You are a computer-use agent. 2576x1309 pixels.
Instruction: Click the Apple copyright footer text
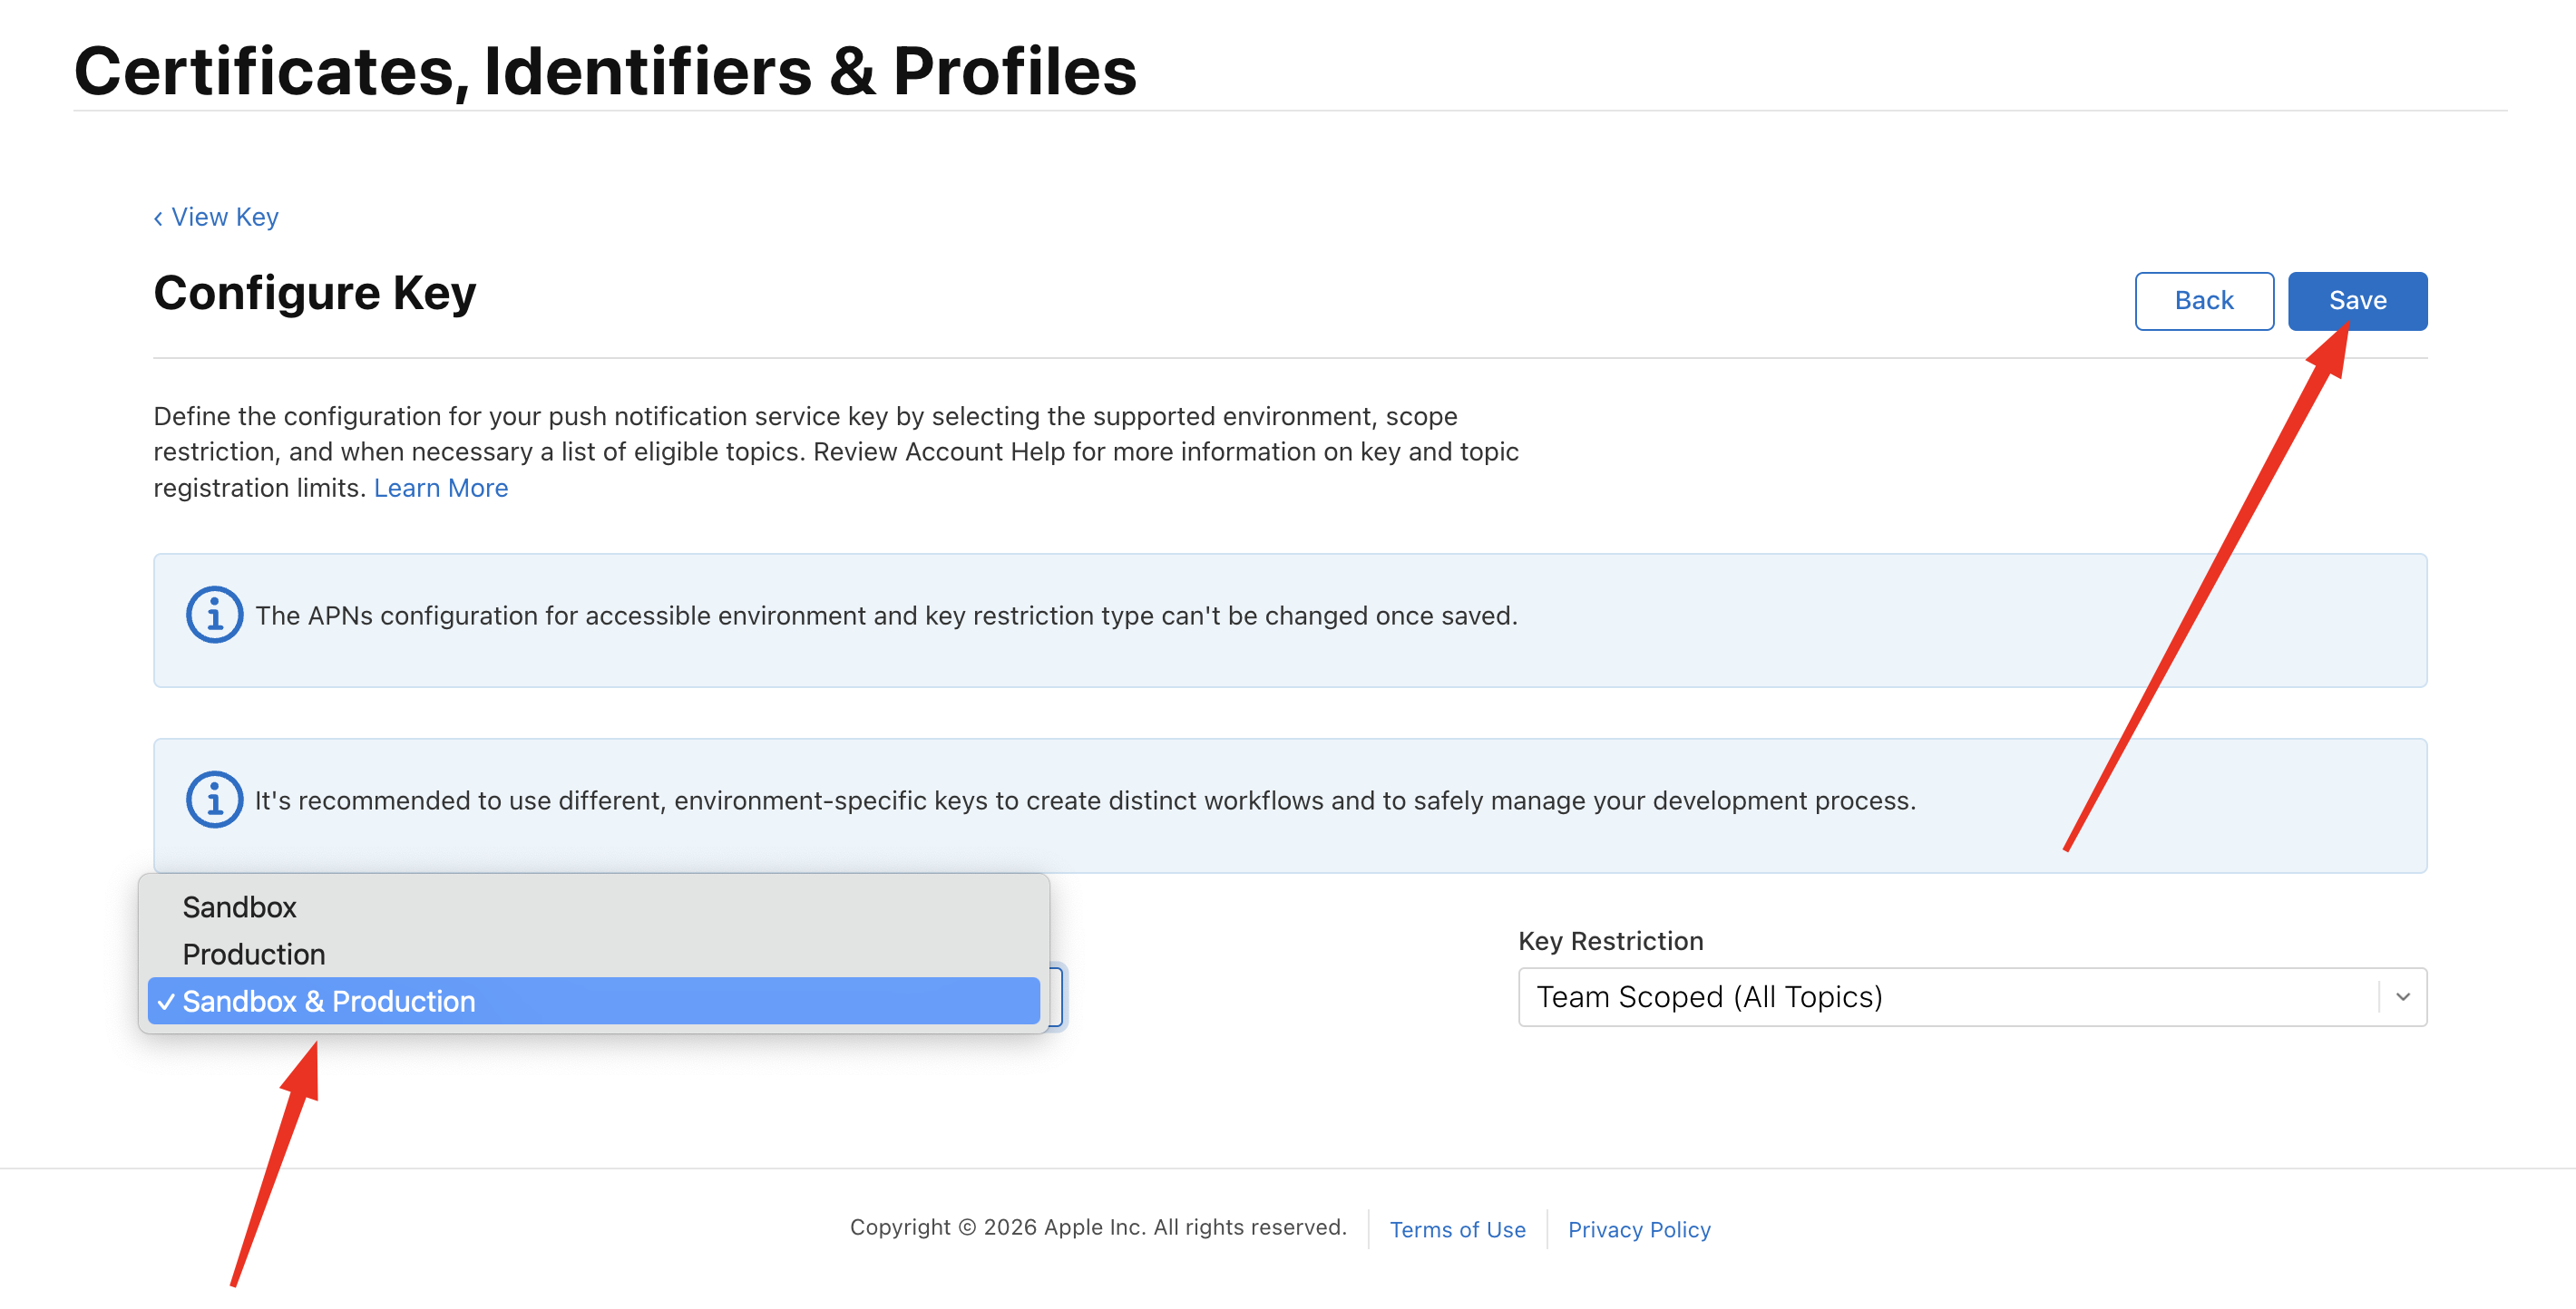click(1098, 1227)
